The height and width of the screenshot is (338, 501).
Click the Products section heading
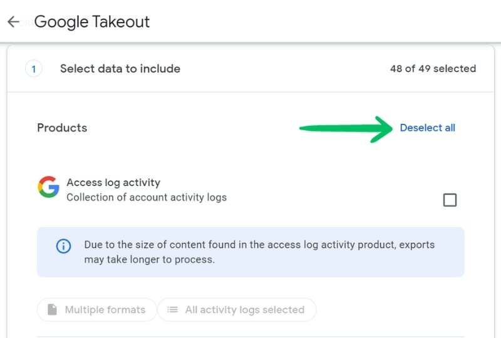62,128
